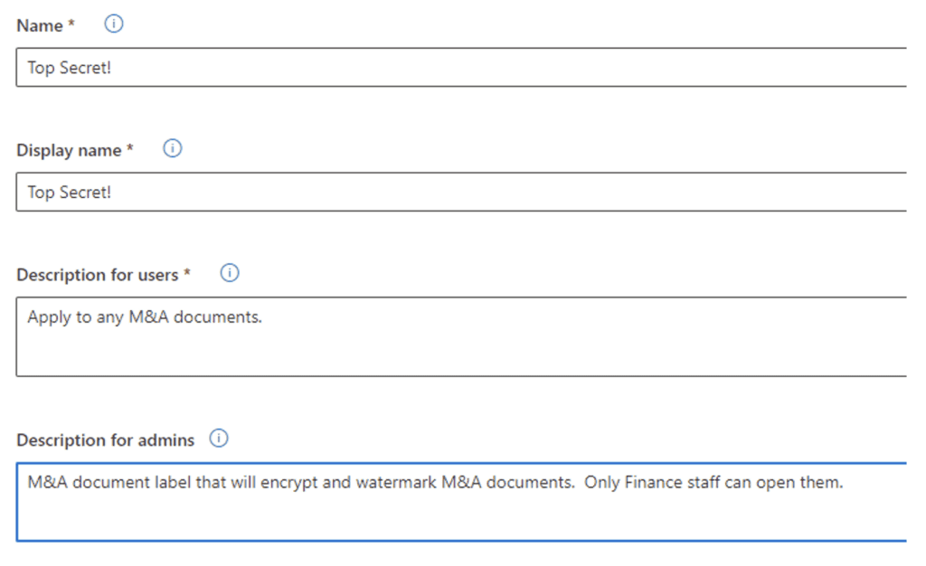
Task: Place cursor on "Apply" in users description
Action: coord(49,318)
